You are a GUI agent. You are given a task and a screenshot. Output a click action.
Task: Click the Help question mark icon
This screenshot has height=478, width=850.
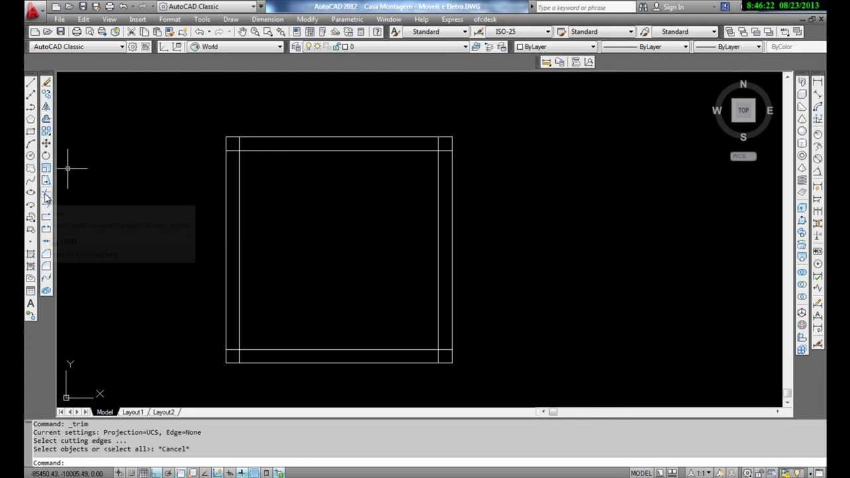point(377,32)
